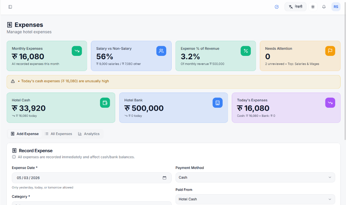
Task: Open the Analytics tab
Action: point(89,134)
